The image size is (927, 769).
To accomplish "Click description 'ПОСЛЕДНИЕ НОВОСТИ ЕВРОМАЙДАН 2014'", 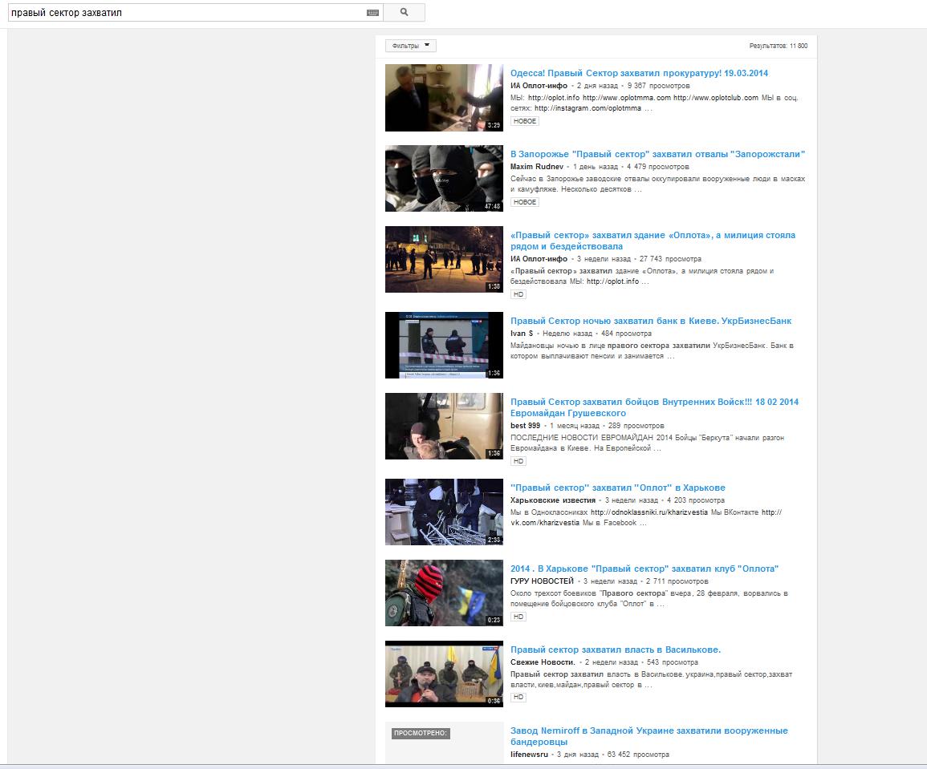I will pos(648,443).
